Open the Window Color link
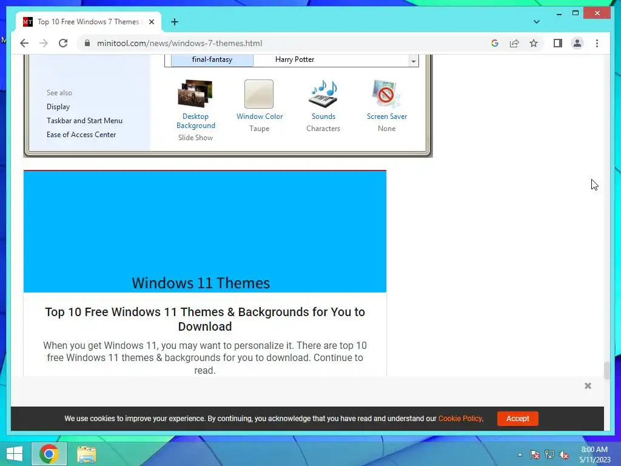Image resolution: width=621 pixels, height=466 pixels. (x=260, y=116)
